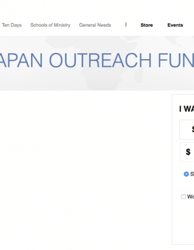Focus the custom dollar amount field

point(187,152)
